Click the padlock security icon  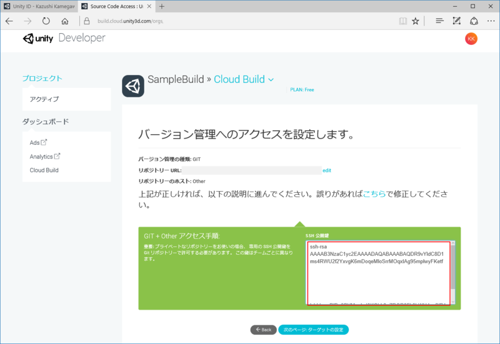click(x=86, y=21)
